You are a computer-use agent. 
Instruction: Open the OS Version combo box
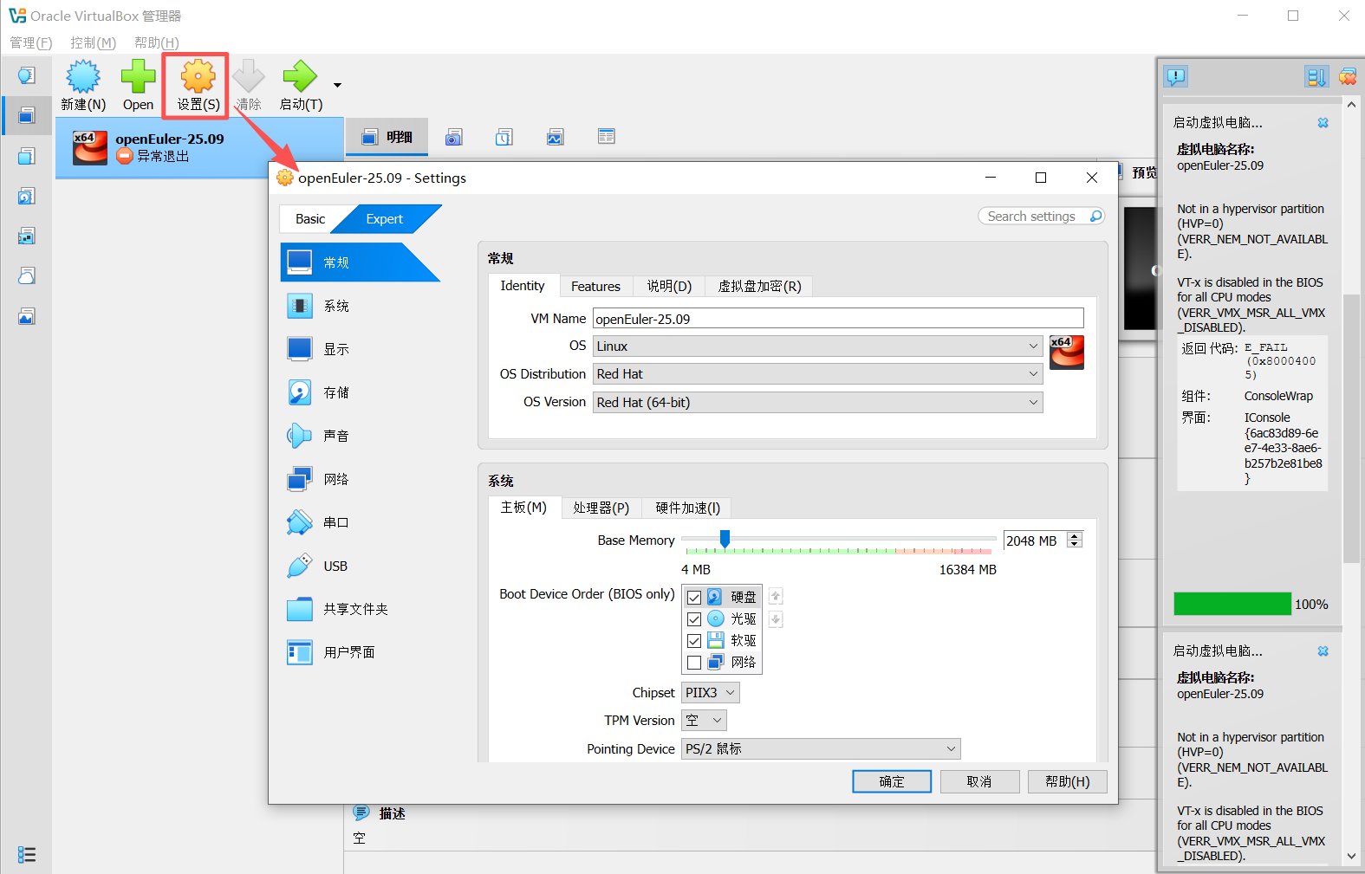817,403
